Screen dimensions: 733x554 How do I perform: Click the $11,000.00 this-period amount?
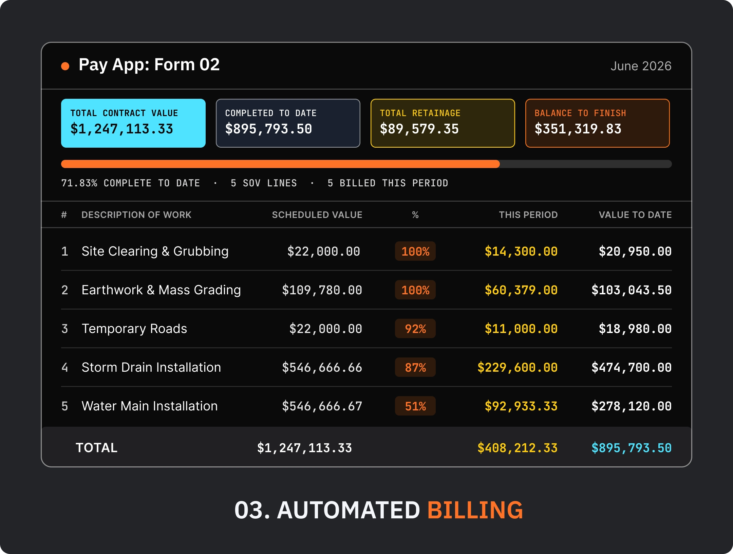[x=521, y=329]
